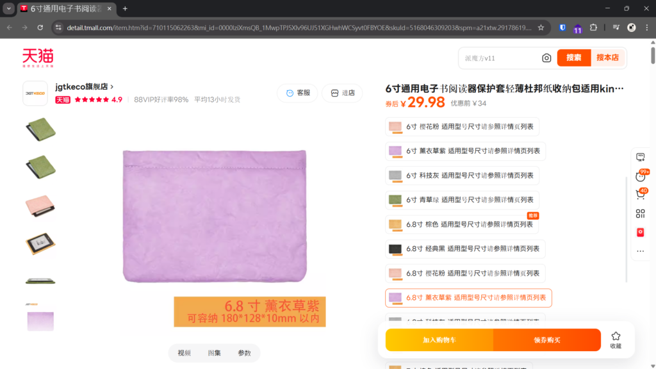
Task: Choose the 6寸 科技灰 variant
Action: tap(464, 176)
